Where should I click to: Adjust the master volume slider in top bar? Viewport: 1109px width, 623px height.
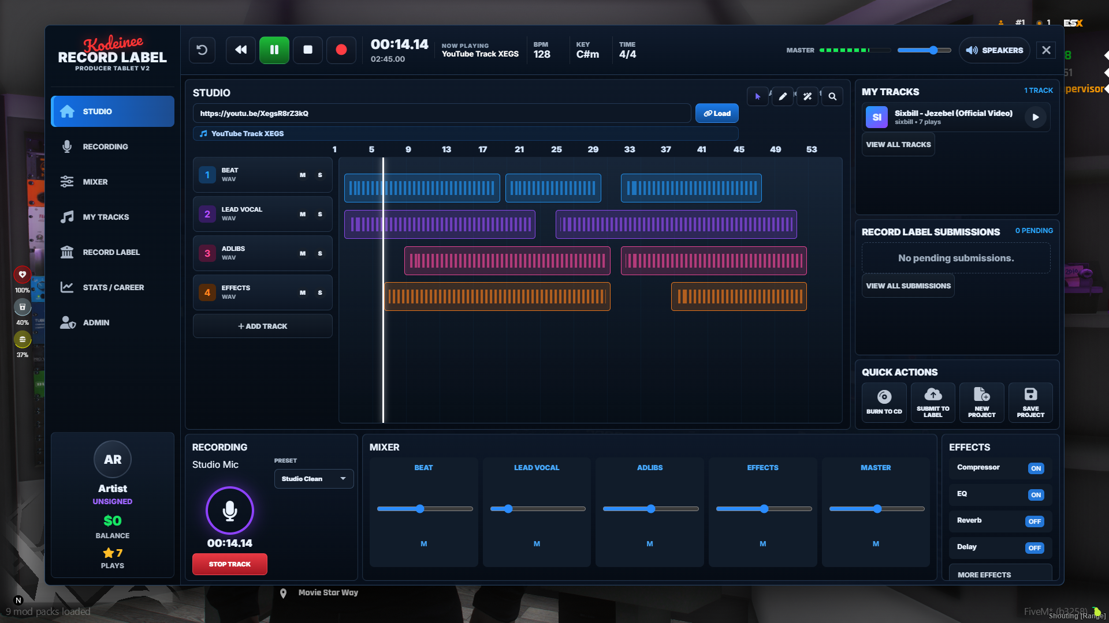click(924, 50)
